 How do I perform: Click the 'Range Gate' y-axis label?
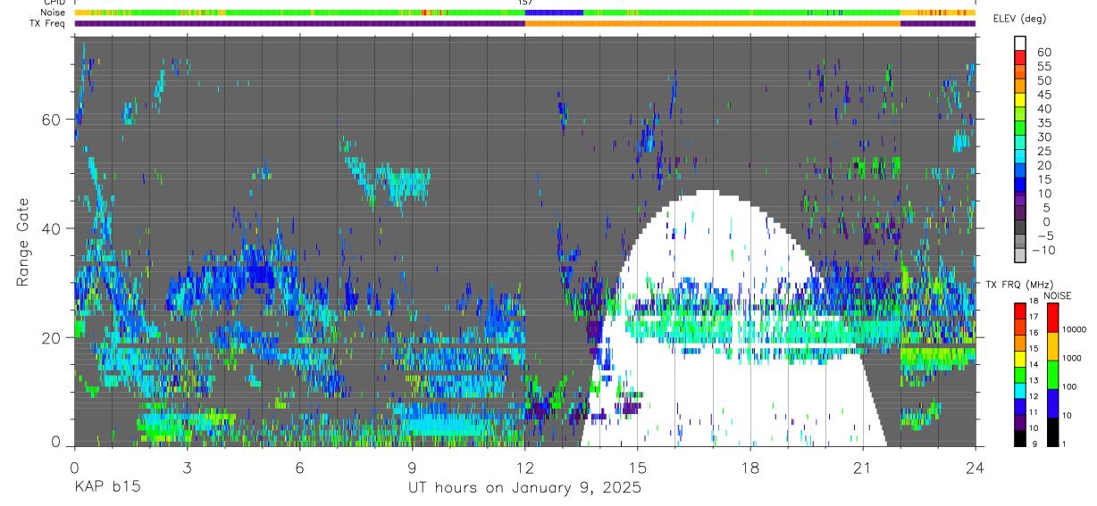pyautogui.click(x=21, y=243)
